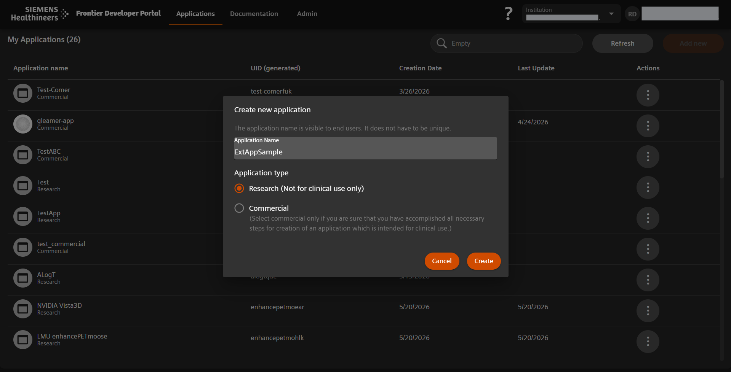Click the TestABC application icon

[x=23, y=155]
